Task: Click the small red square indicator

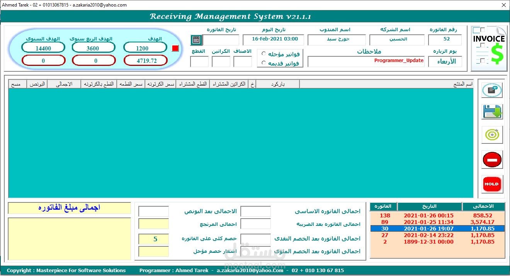Action: point(175,48)
